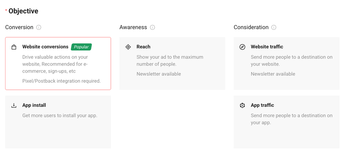347x154 pixels.
Task: Click the green Popular badge
Action: click(x=81, y=47)
